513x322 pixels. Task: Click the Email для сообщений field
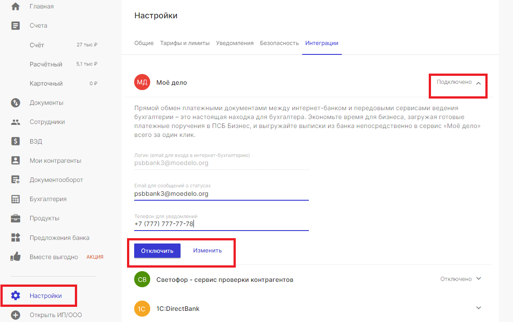222,194
